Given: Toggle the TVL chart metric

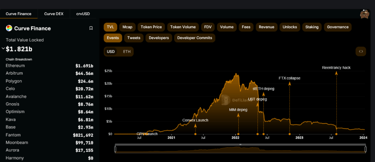Looking at the screenshot, I should (x=110, y=27).
